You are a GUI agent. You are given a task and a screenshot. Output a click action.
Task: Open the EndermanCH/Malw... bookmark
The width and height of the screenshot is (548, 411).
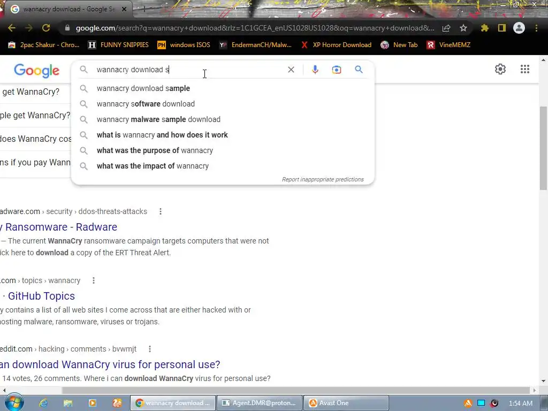pos(255,45)
